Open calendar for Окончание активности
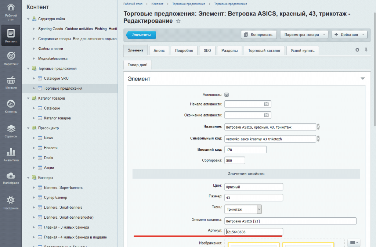Screen dimensions: 376x247 [266, 115]
